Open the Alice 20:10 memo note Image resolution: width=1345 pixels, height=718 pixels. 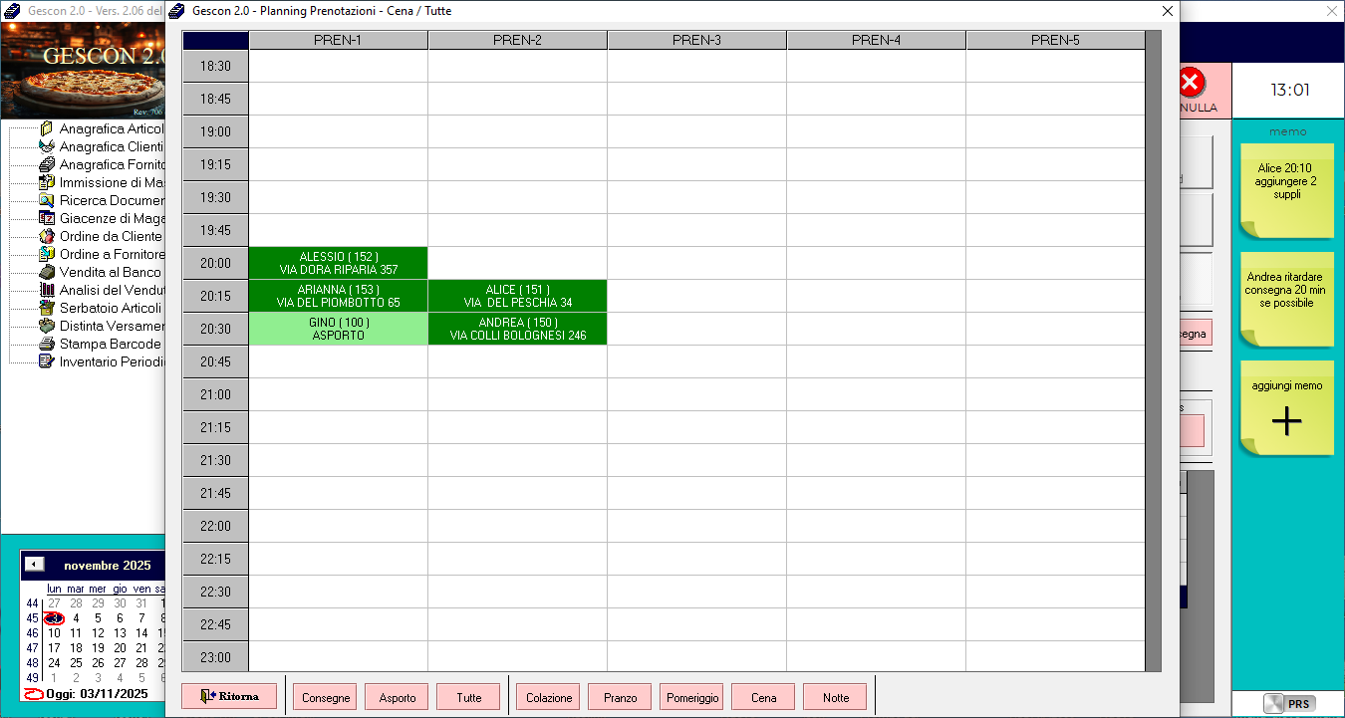coord(1286,189)
